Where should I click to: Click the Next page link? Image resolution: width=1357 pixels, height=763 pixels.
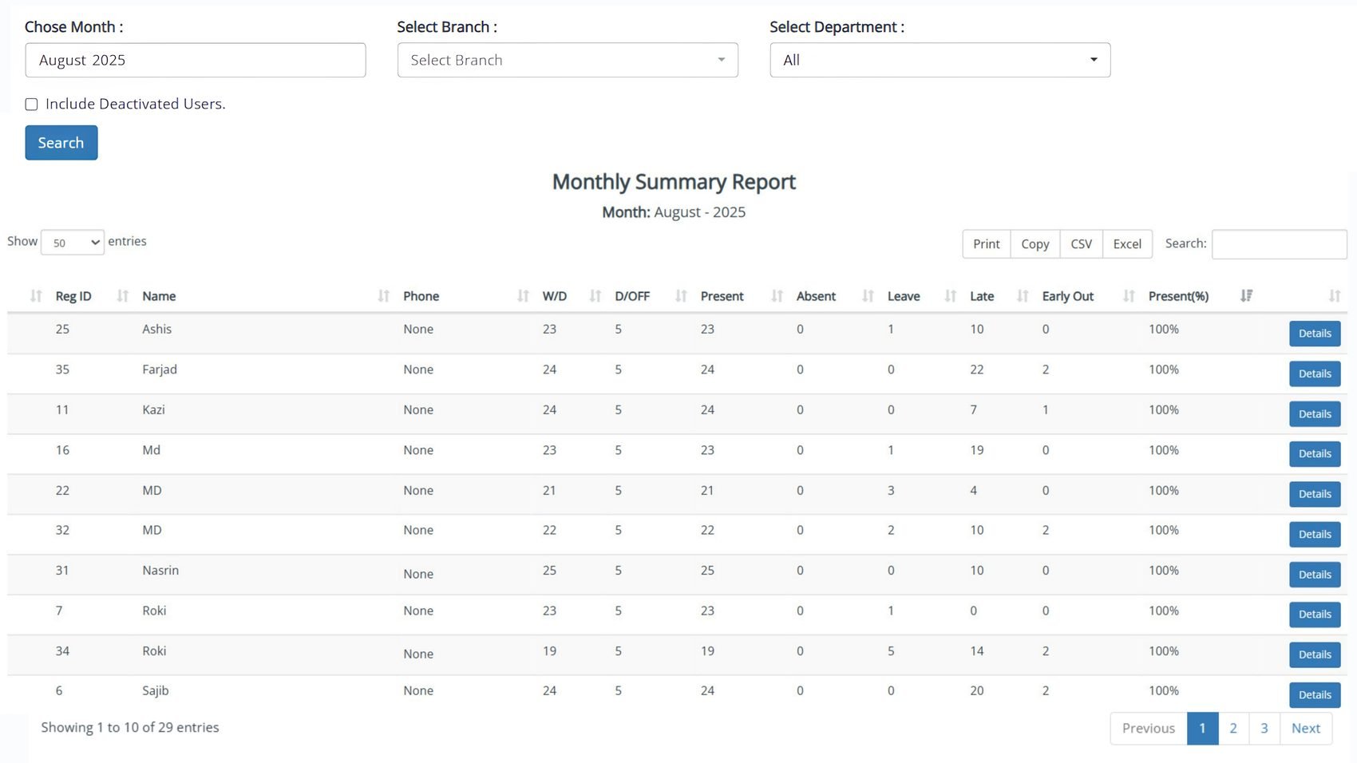coord(1306,729)
